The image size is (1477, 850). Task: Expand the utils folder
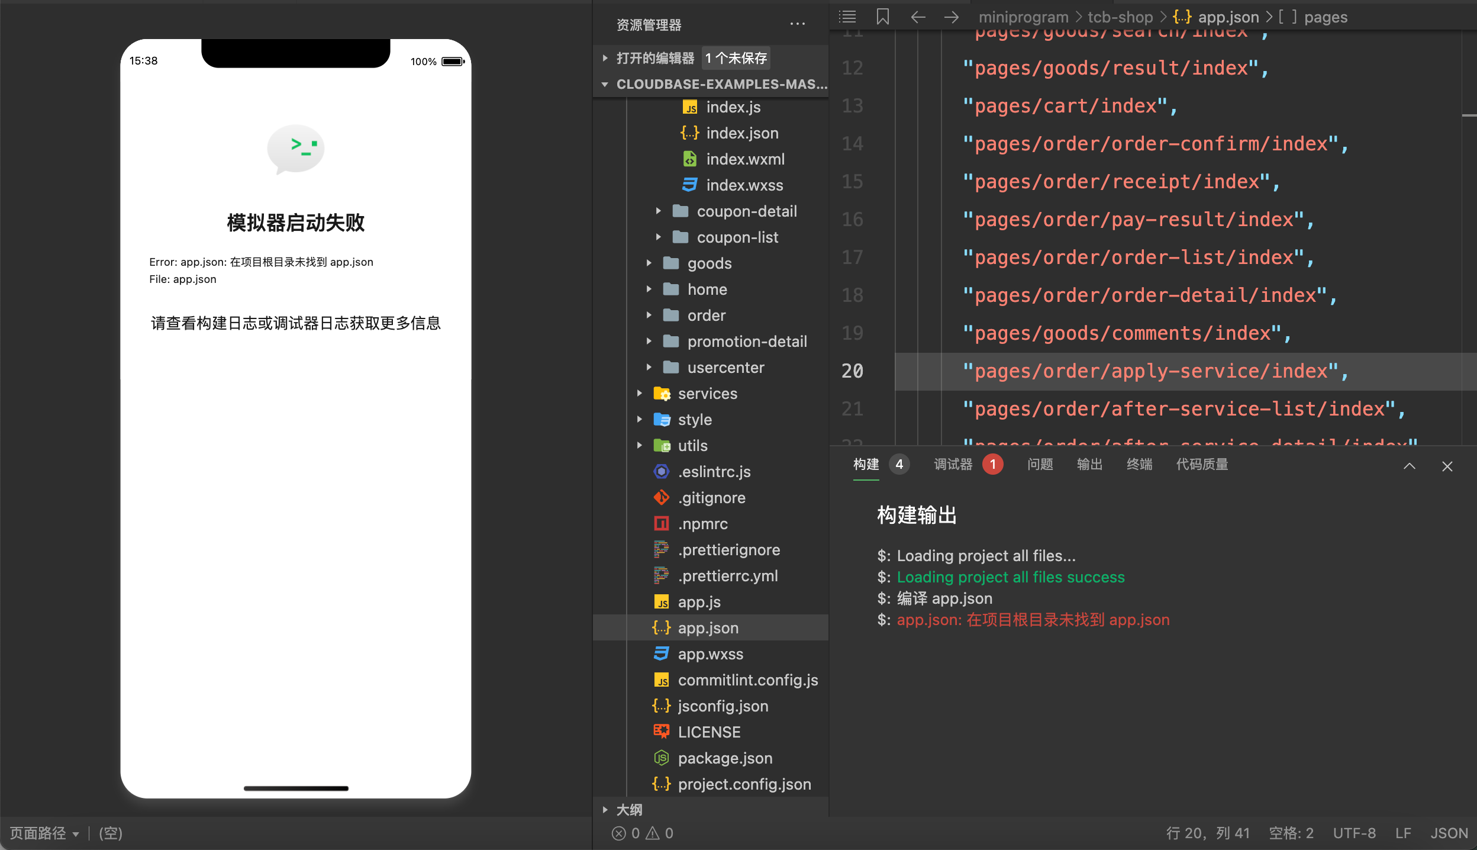639,446
